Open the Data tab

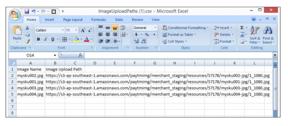(119, 20)
